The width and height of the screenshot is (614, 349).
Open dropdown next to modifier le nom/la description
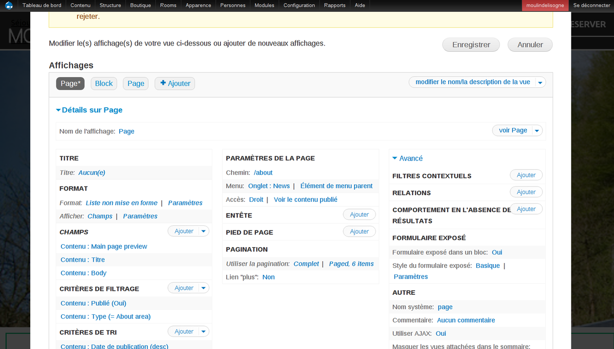tap(540, 82)
